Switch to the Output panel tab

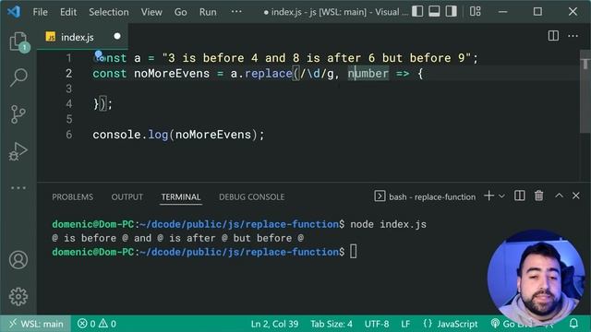point(127,196)
